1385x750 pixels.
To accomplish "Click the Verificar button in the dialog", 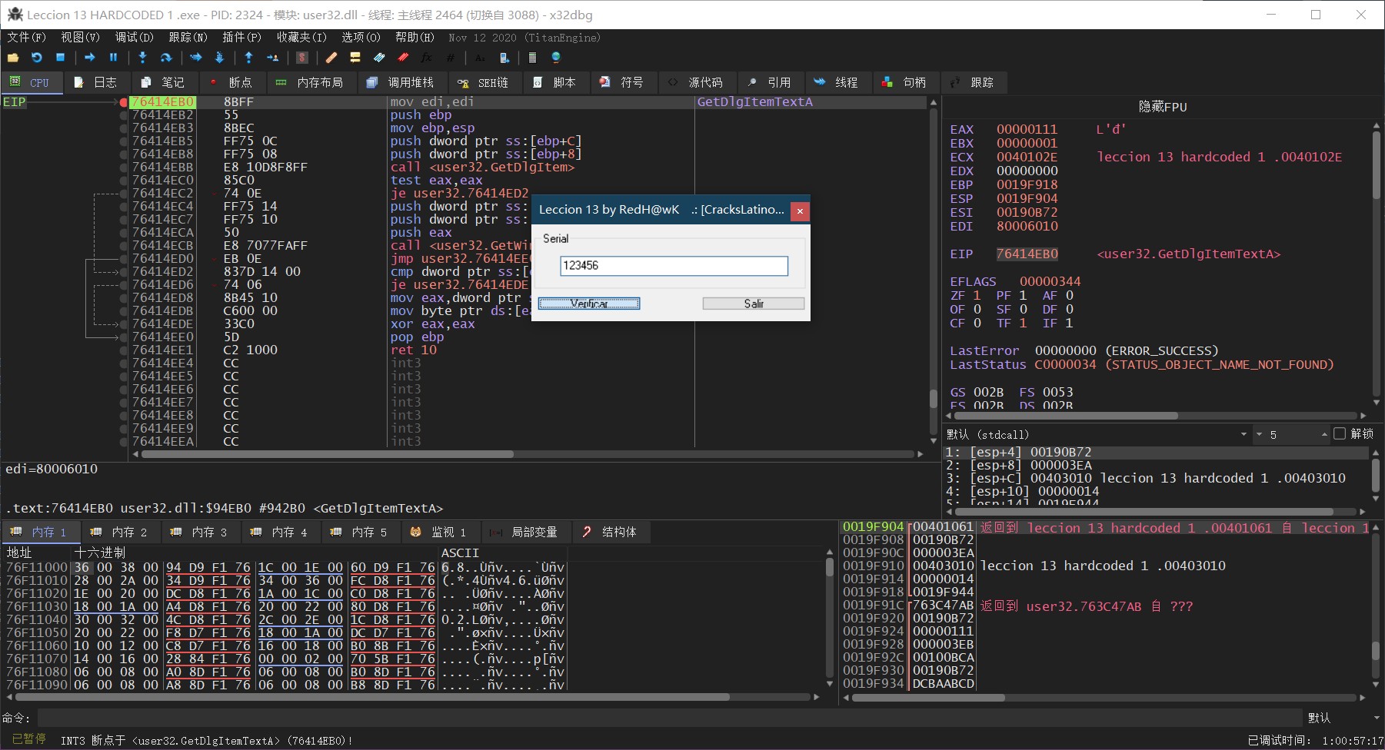I will tap(589, 304).
